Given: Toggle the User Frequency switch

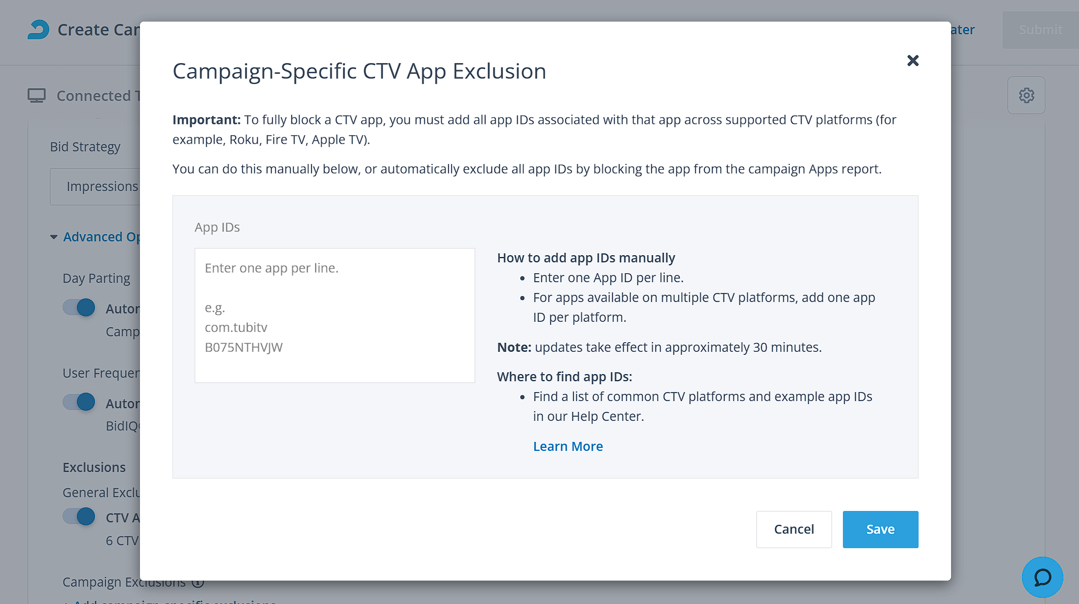Looking at the screenshot, I should [79, 402].
